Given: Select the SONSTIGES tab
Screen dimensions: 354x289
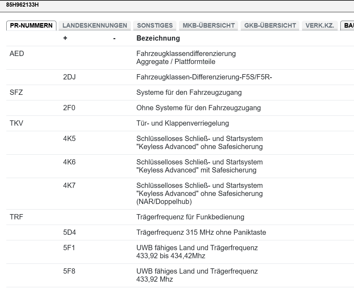Looking at the screenshot, I should (155, 26).
